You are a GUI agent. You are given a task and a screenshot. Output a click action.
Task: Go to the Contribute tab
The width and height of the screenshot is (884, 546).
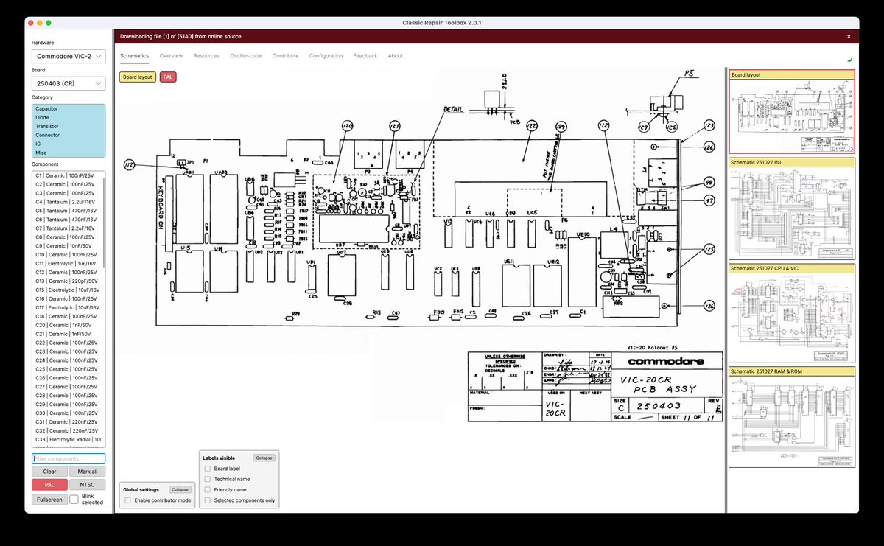pos(285,56)
